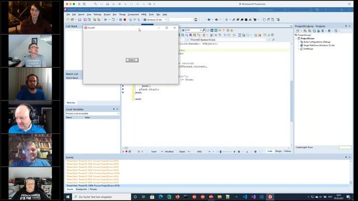
Task: Open 'Process is not accessible' dropdown
Action: (92, 113)
